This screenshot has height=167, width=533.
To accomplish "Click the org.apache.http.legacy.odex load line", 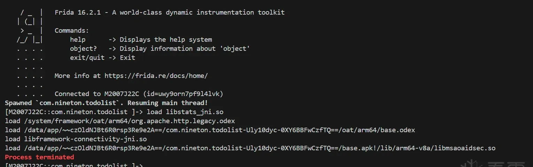I will pos(120,121).
